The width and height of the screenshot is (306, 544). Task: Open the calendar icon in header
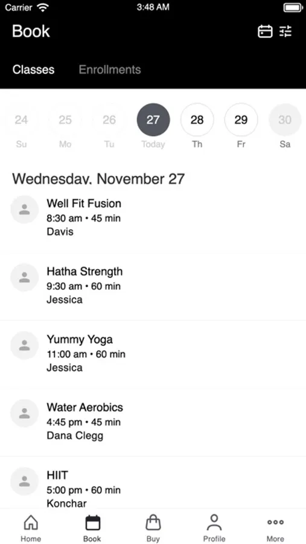pos(265,31)
